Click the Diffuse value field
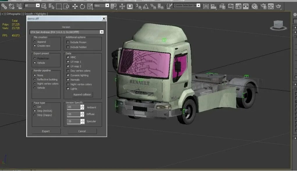Viewport: 297px width, 171px height. point(74,114)
